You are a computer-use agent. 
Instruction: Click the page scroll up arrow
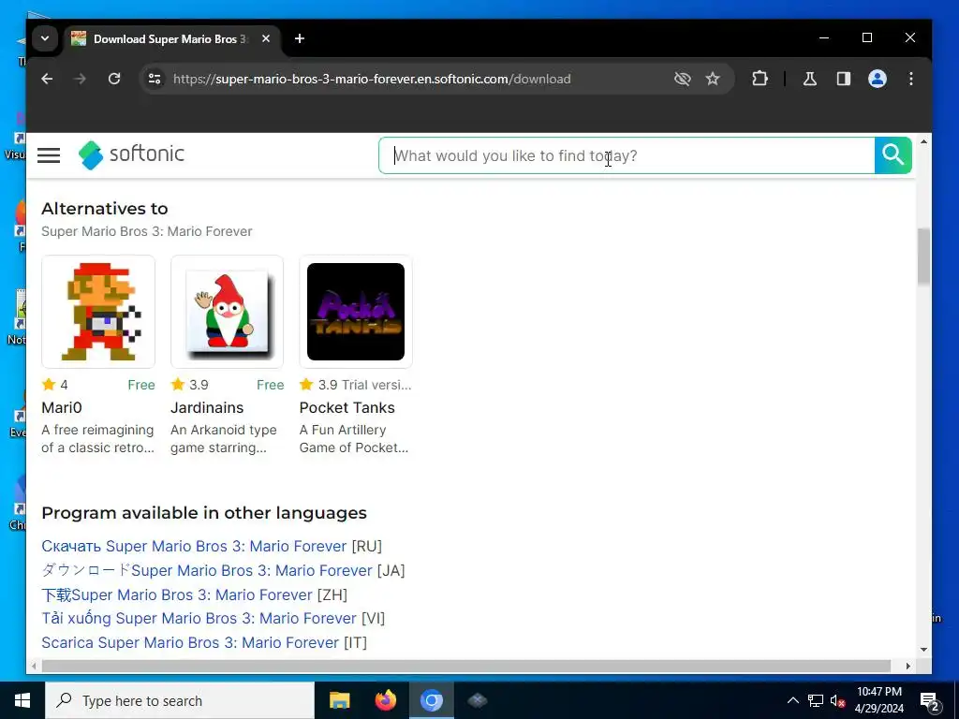pyautogui.click(x=923, y=142)
